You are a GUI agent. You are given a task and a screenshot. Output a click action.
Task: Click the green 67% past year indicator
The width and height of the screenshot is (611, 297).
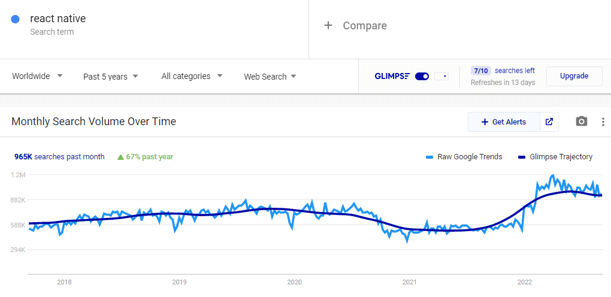(146, 157)
